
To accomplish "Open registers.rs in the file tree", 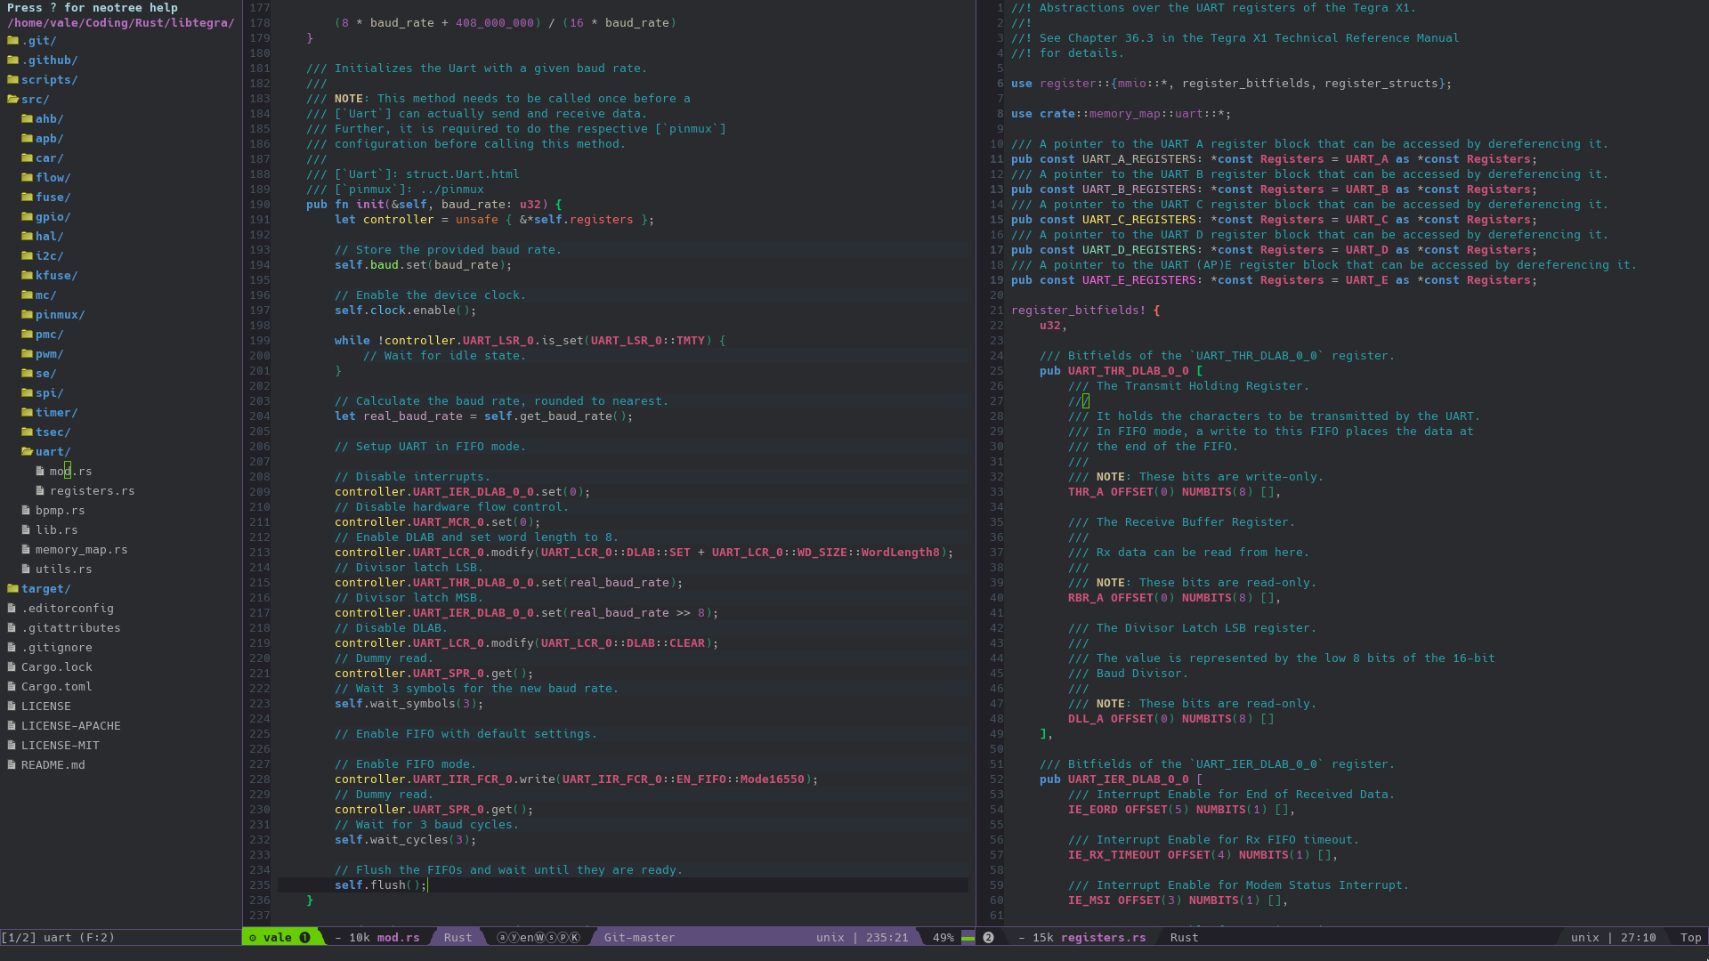I will pos(92,491).
